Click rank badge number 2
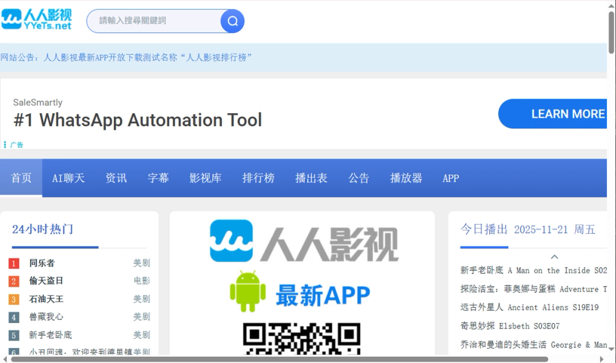616x363 pixels. tap(14, 281)
